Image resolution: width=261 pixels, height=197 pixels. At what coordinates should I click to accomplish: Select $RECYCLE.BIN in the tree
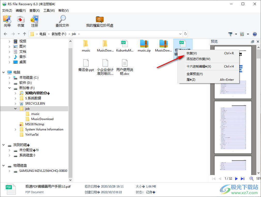(x=35, y=104)
